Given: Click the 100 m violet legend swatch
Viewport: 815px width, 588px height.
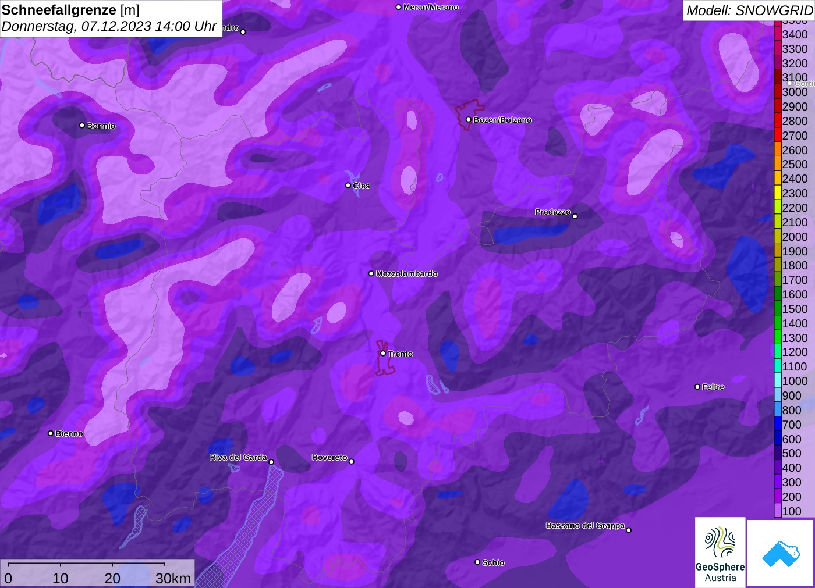Looking at the screenshot, I should [x=778, y=511].
